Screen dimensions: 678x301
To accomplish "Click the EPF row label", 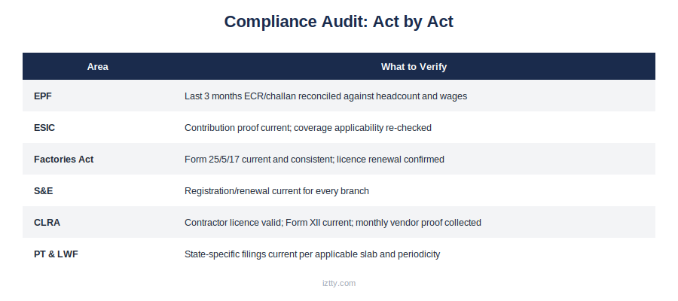I will [x=43, y=96].
